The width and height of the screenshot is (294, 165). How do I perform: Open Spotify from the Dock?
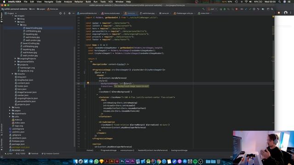pos(195,161)
